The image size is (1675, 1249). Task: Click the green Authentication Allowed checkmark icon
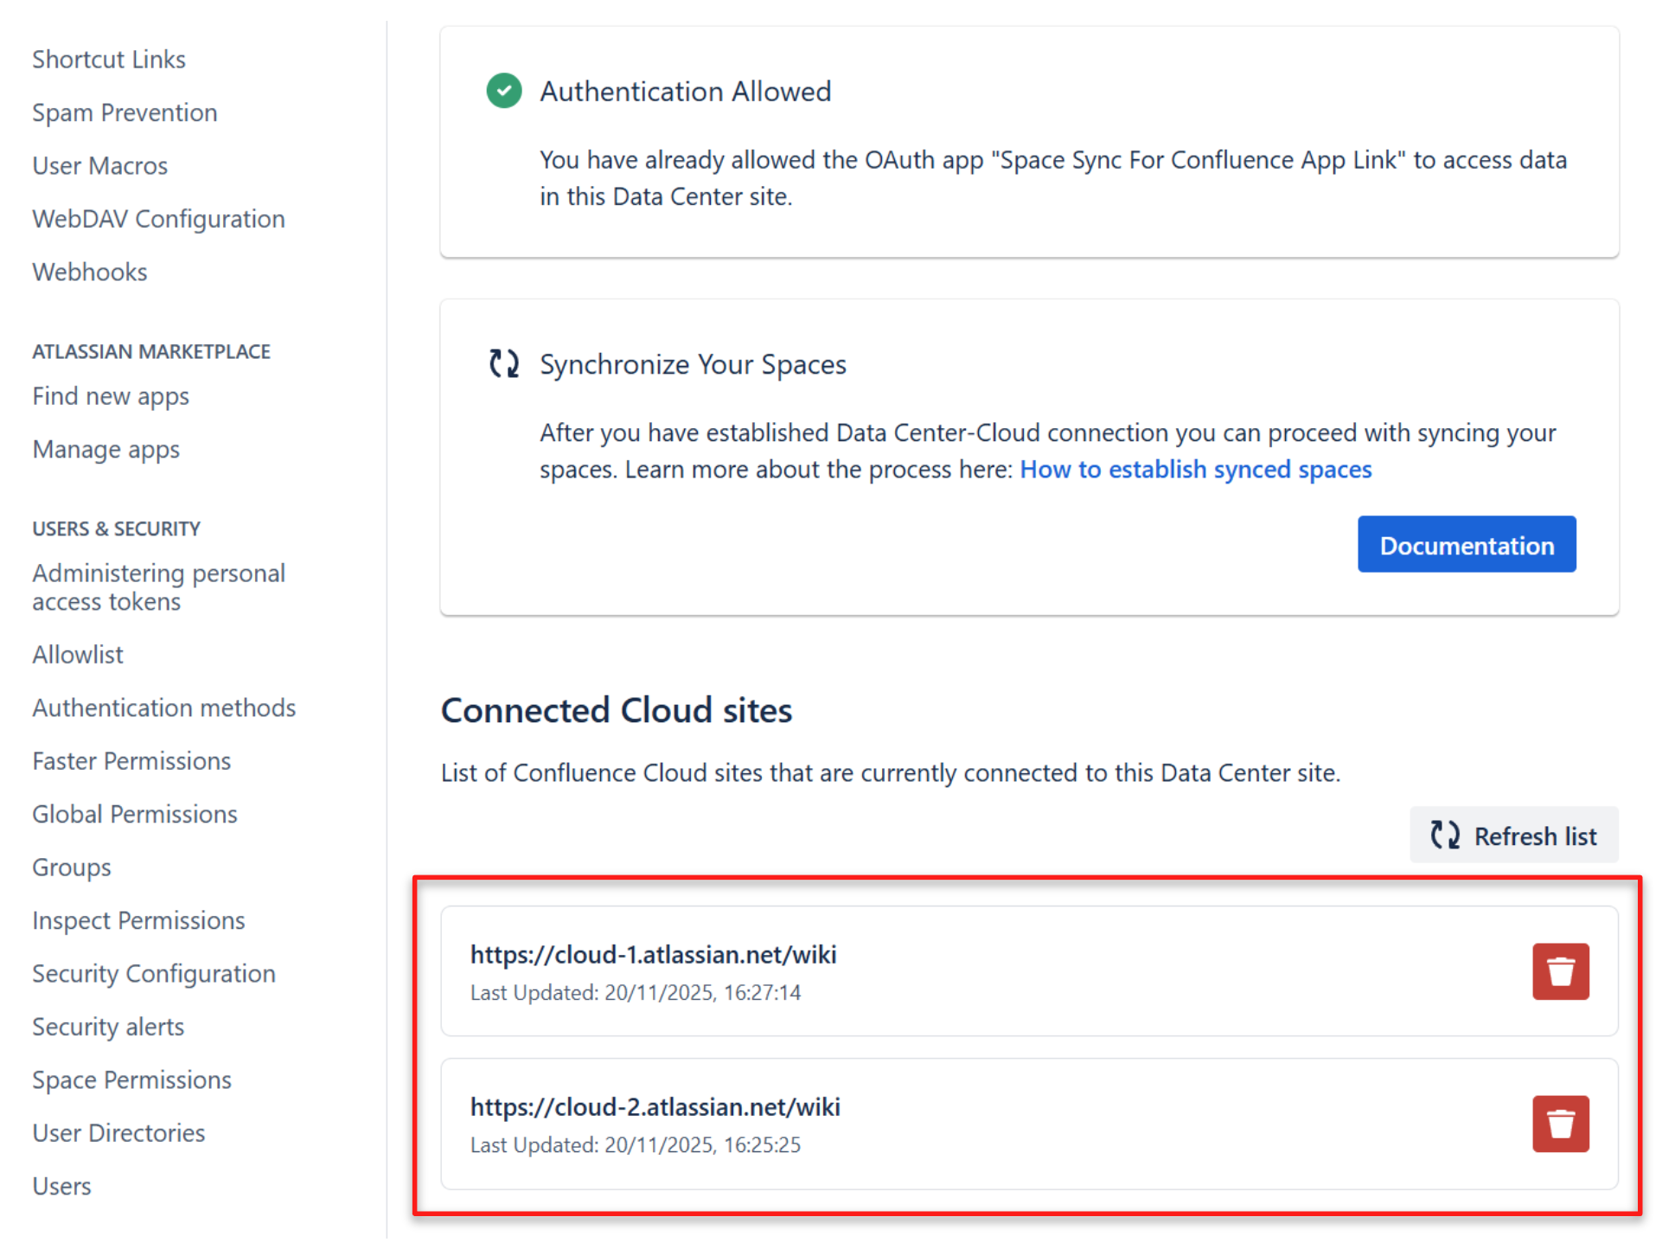pos(503,91)
